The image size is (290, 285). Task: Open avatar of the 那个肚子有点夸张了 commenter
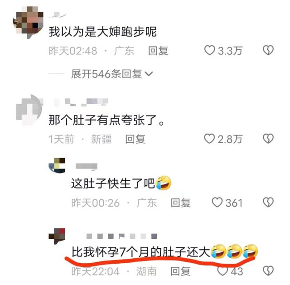[x=29, y=110]
